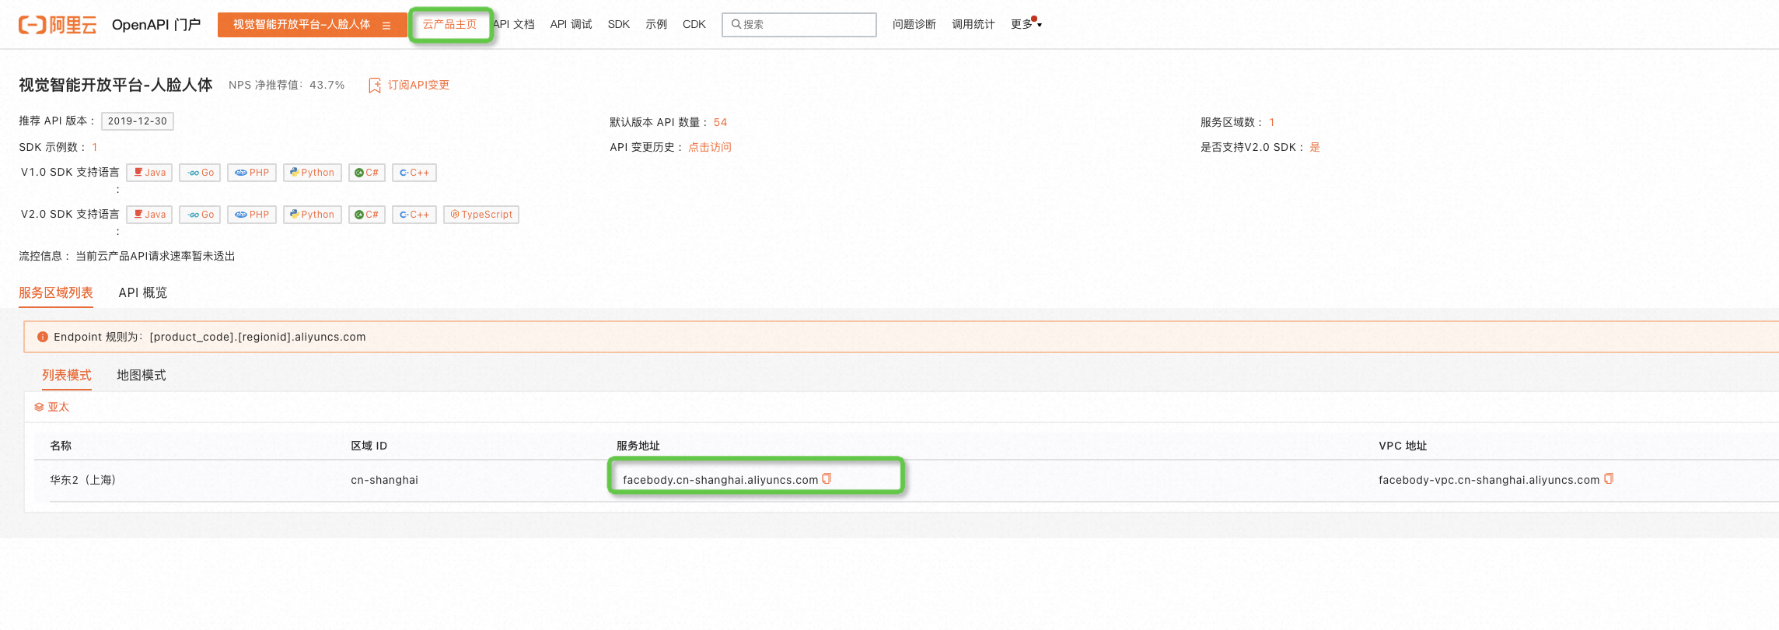
Task: Switch to 地图模式 view tab
Action: click(142, 375)
